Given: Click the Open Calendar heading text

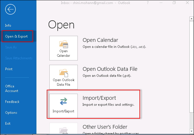Looking at the screenshot, I should (100, 40).
